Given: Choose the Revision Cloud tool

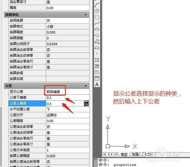Looking at the screenshot, I should click(x=97, y=17).
